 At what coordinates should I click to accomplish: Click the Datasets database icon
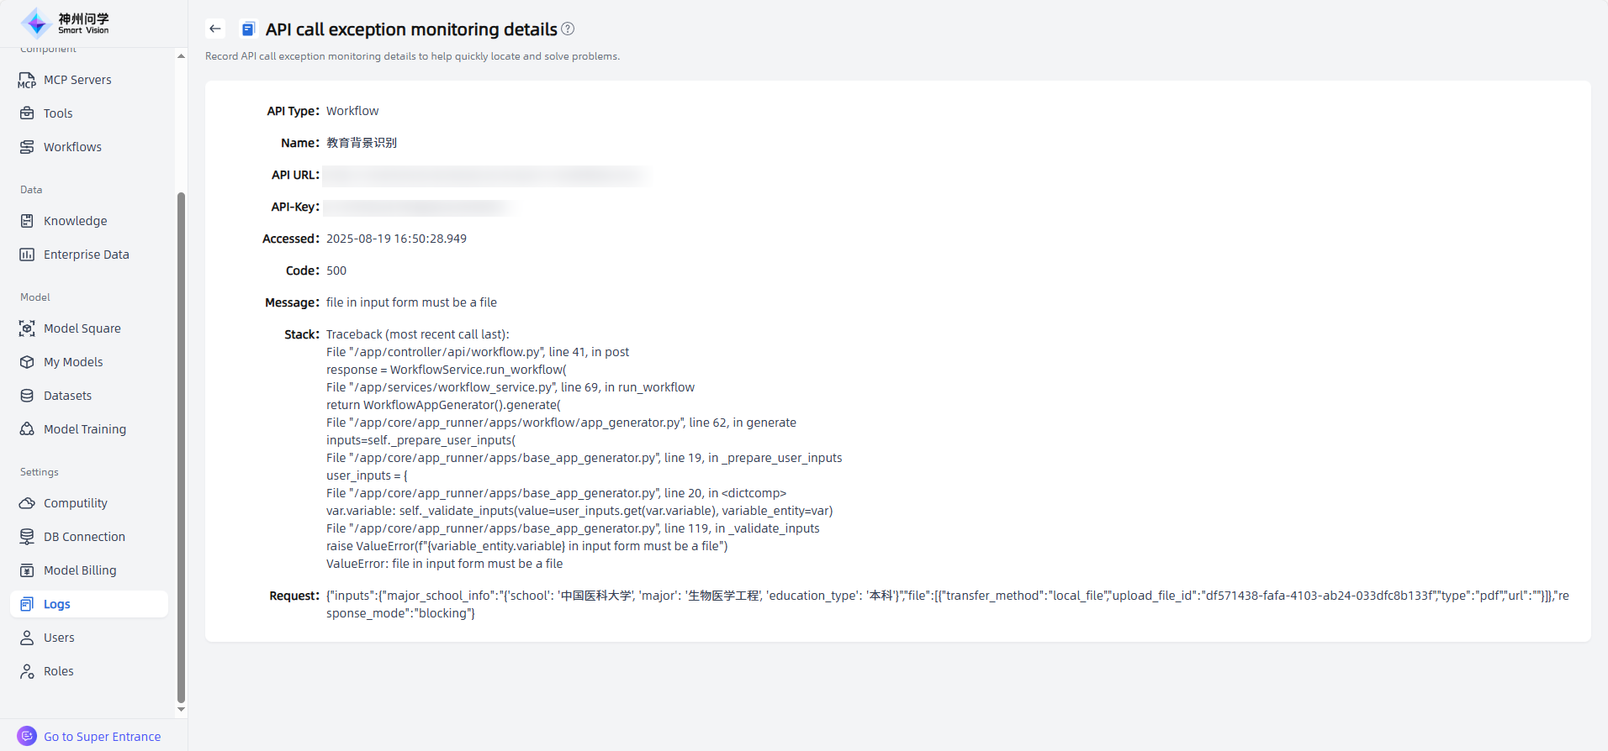(27, 396)
